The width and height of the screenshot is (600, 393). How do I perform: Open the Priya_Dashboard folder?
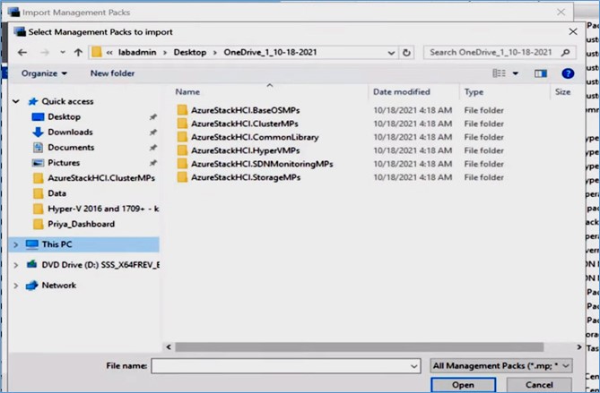coord(81,224)
